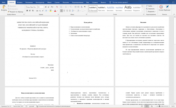Image resolution: width=176 pixels, height=108 pixels.
Task: Click the Increase Indent icon
Action: click(x=78, y=7)
